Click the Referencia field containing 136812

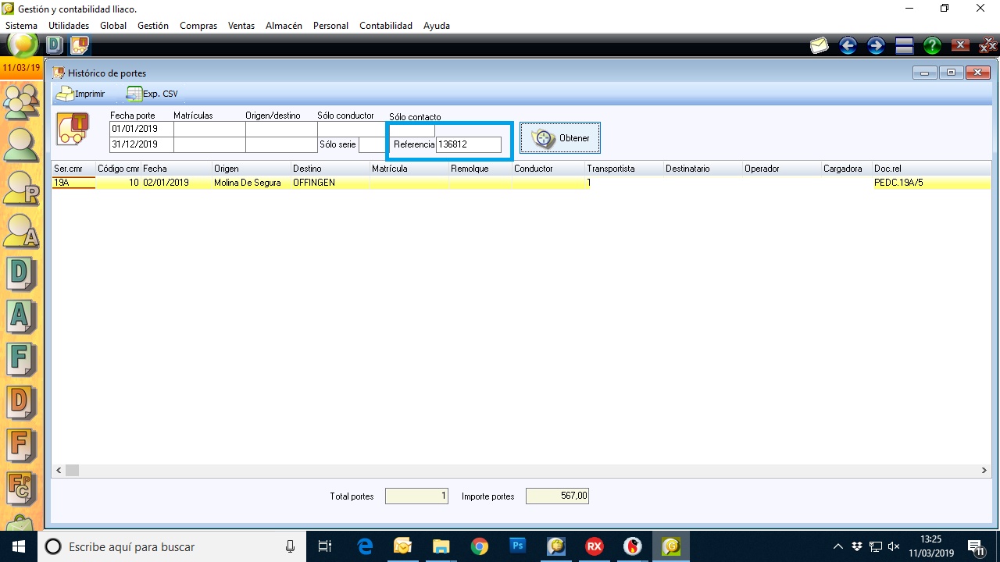tap(468, 144)
